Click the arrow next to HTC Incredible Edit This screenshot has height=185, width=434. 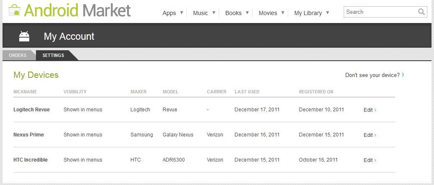(375, 160)
